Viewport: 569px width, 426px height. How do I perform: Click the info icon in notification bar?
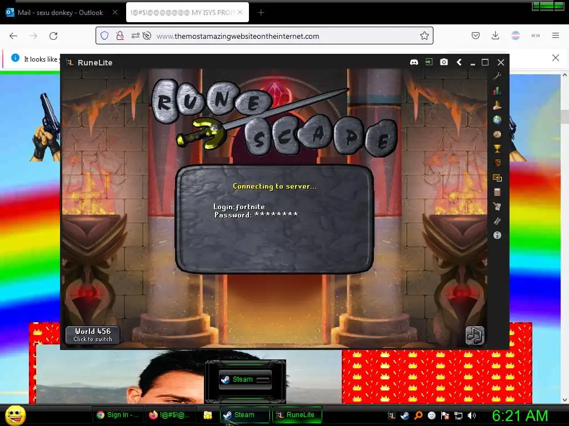(x=15, y=58)
